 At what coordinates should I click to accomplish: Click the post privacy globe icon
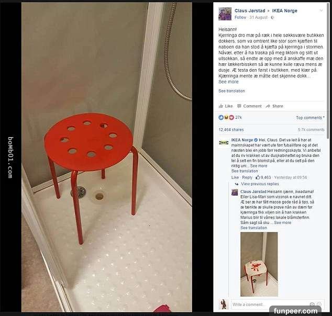coord(272,18)
